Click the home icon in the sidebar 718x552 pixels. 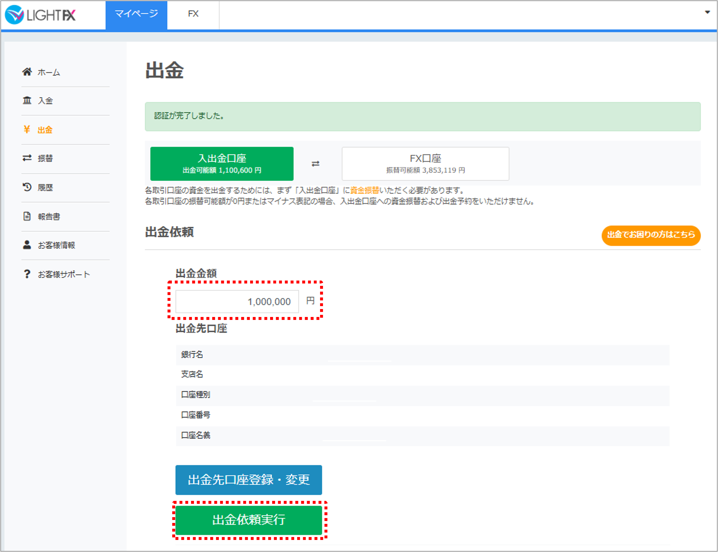[x=28, y=72]
